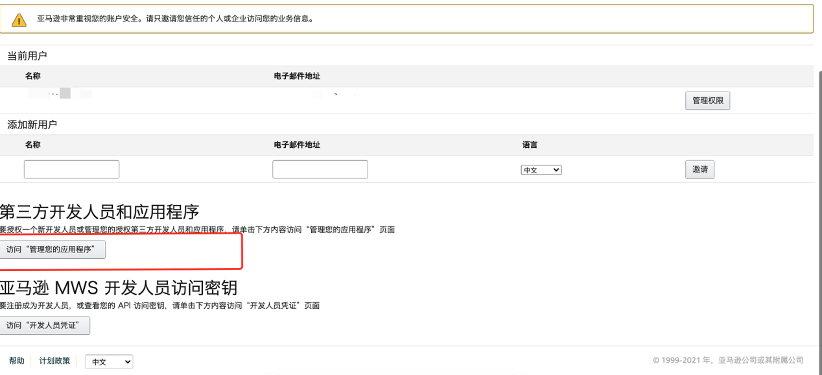Click the 语言 column header
Screen dimensions: 822x375
tap(529, 145)
